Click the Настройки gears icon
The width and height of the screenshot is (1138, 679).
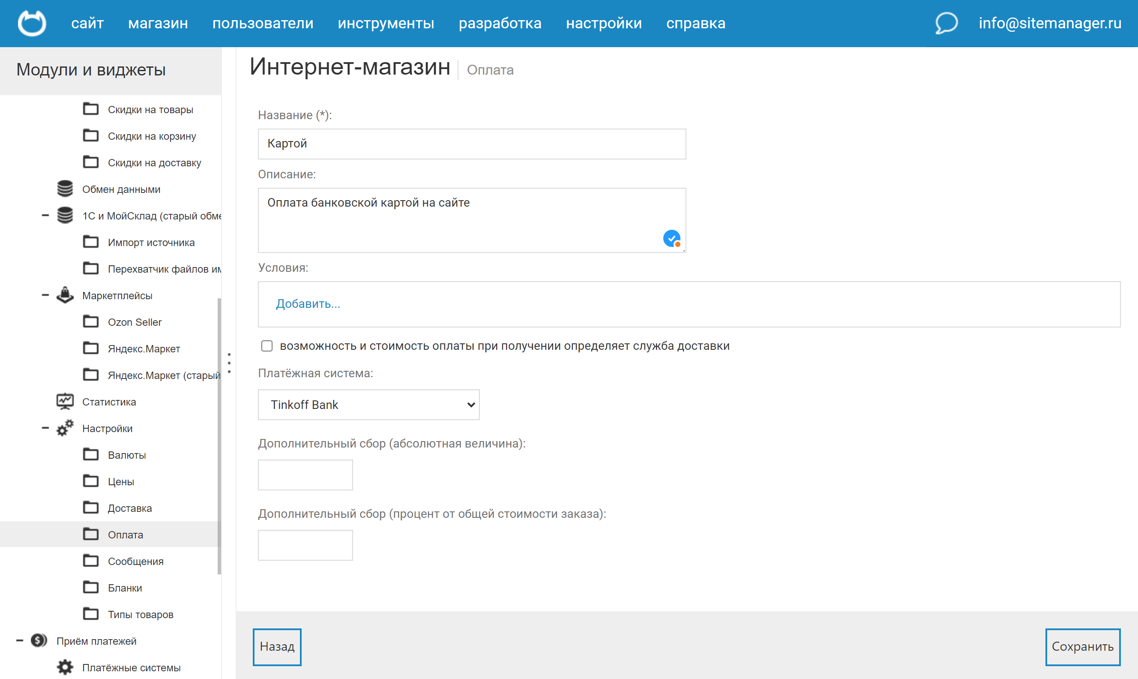click(x=65, y=428)
